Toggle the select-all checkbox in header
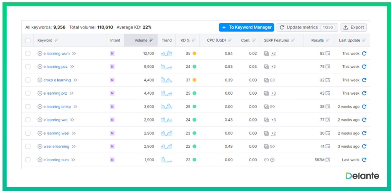This screenshot has height=193, width=392. pyautogui.click(x=28, y=40)
